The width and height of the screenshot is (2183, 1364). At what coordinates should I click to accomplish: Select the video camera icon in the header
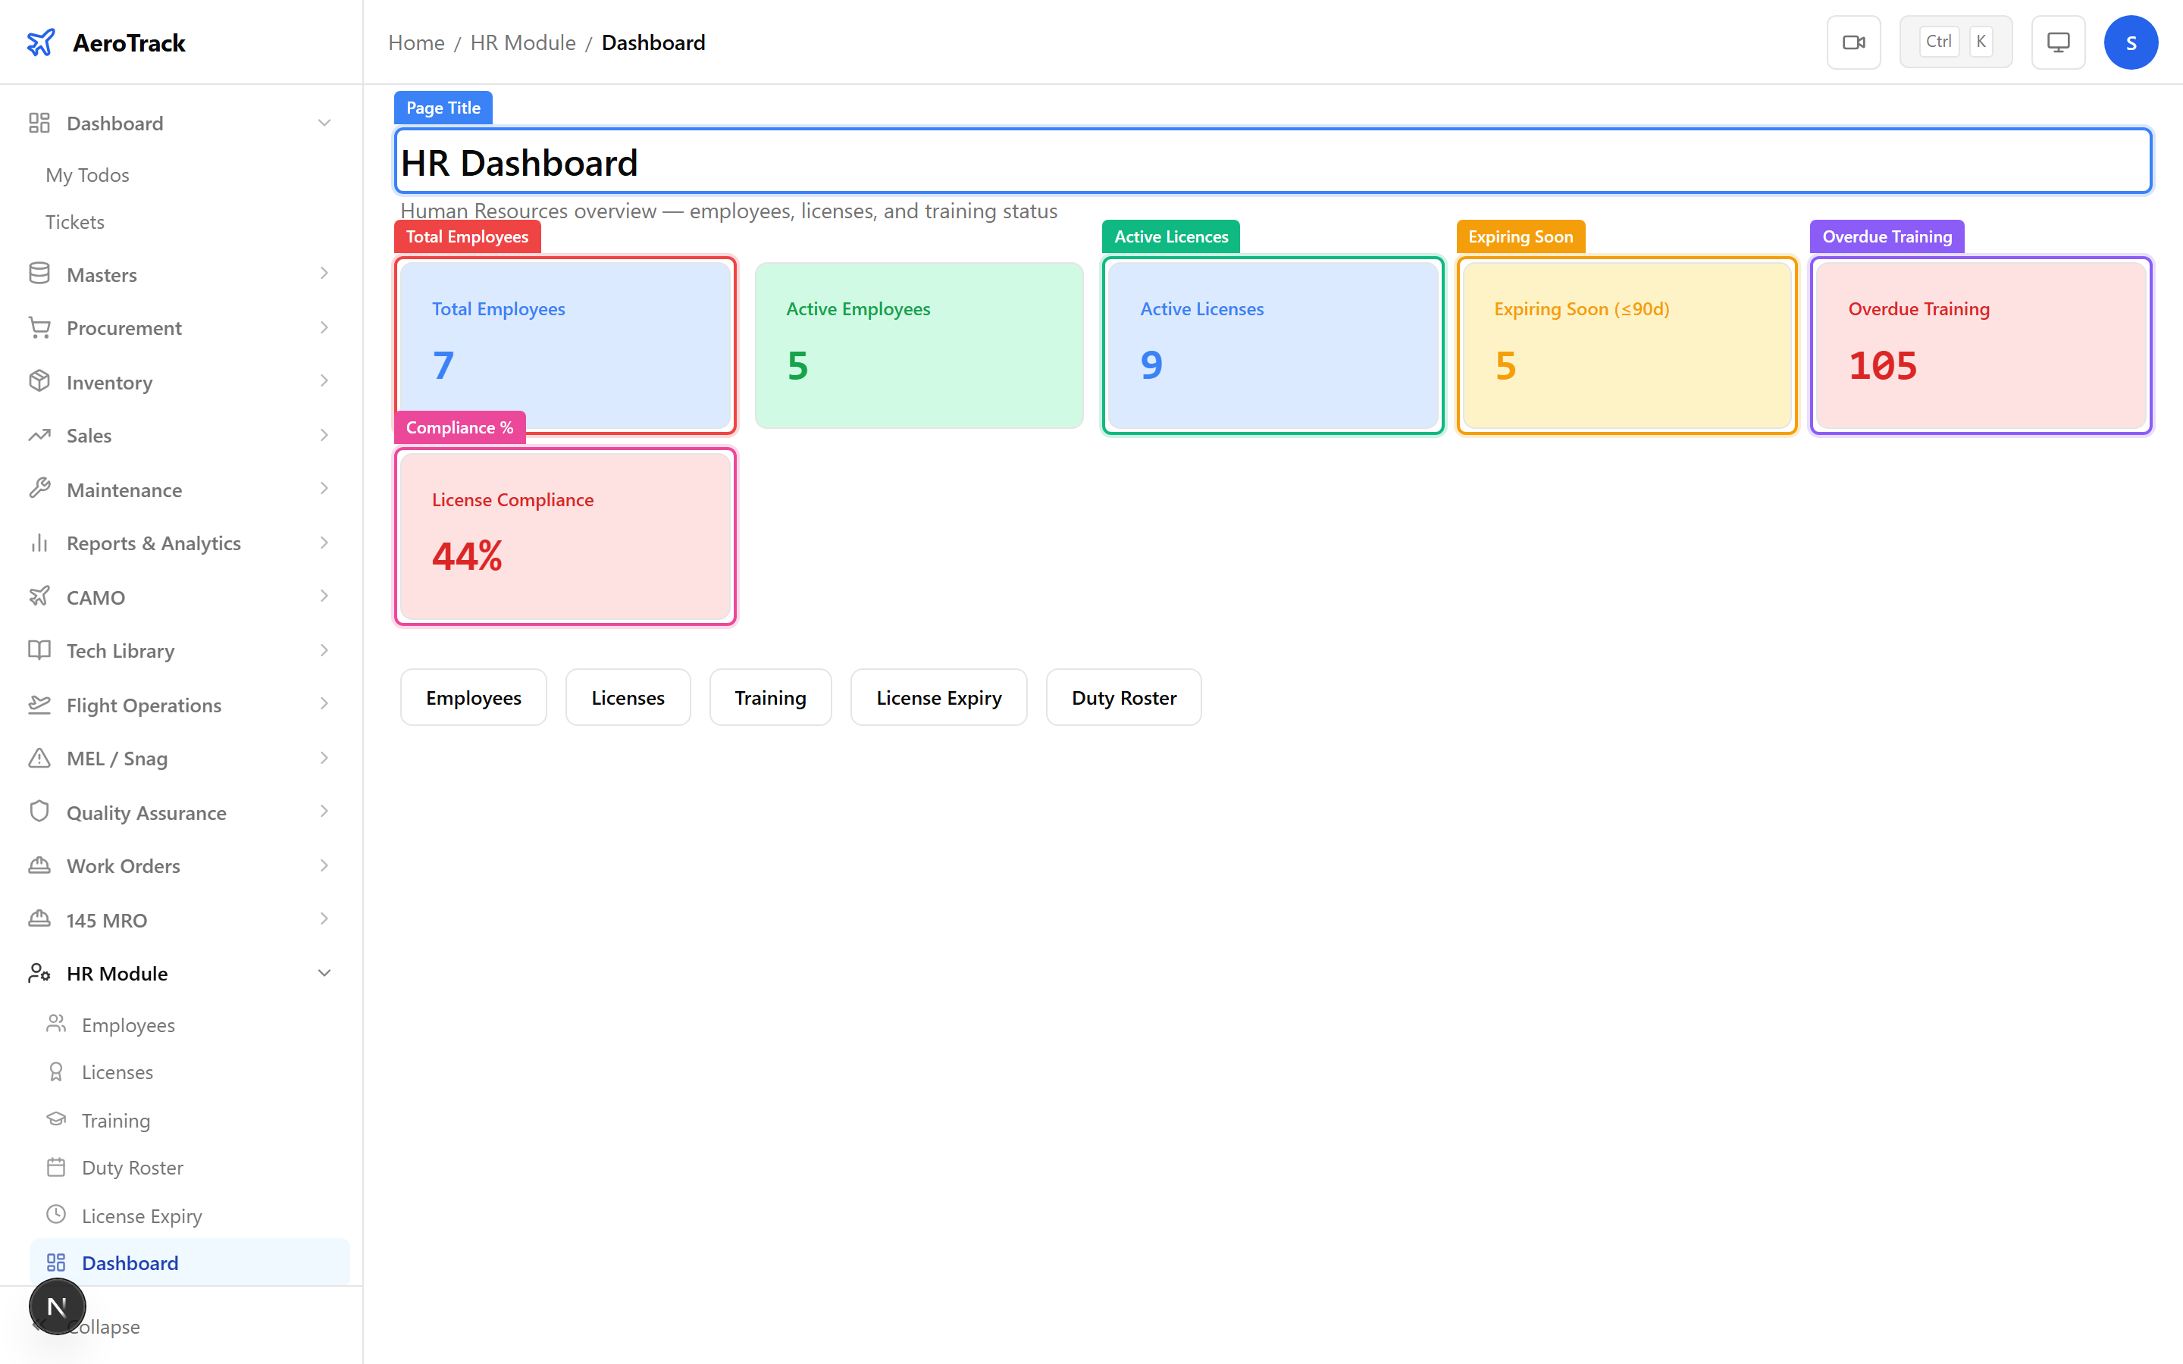pos(1854,42)
